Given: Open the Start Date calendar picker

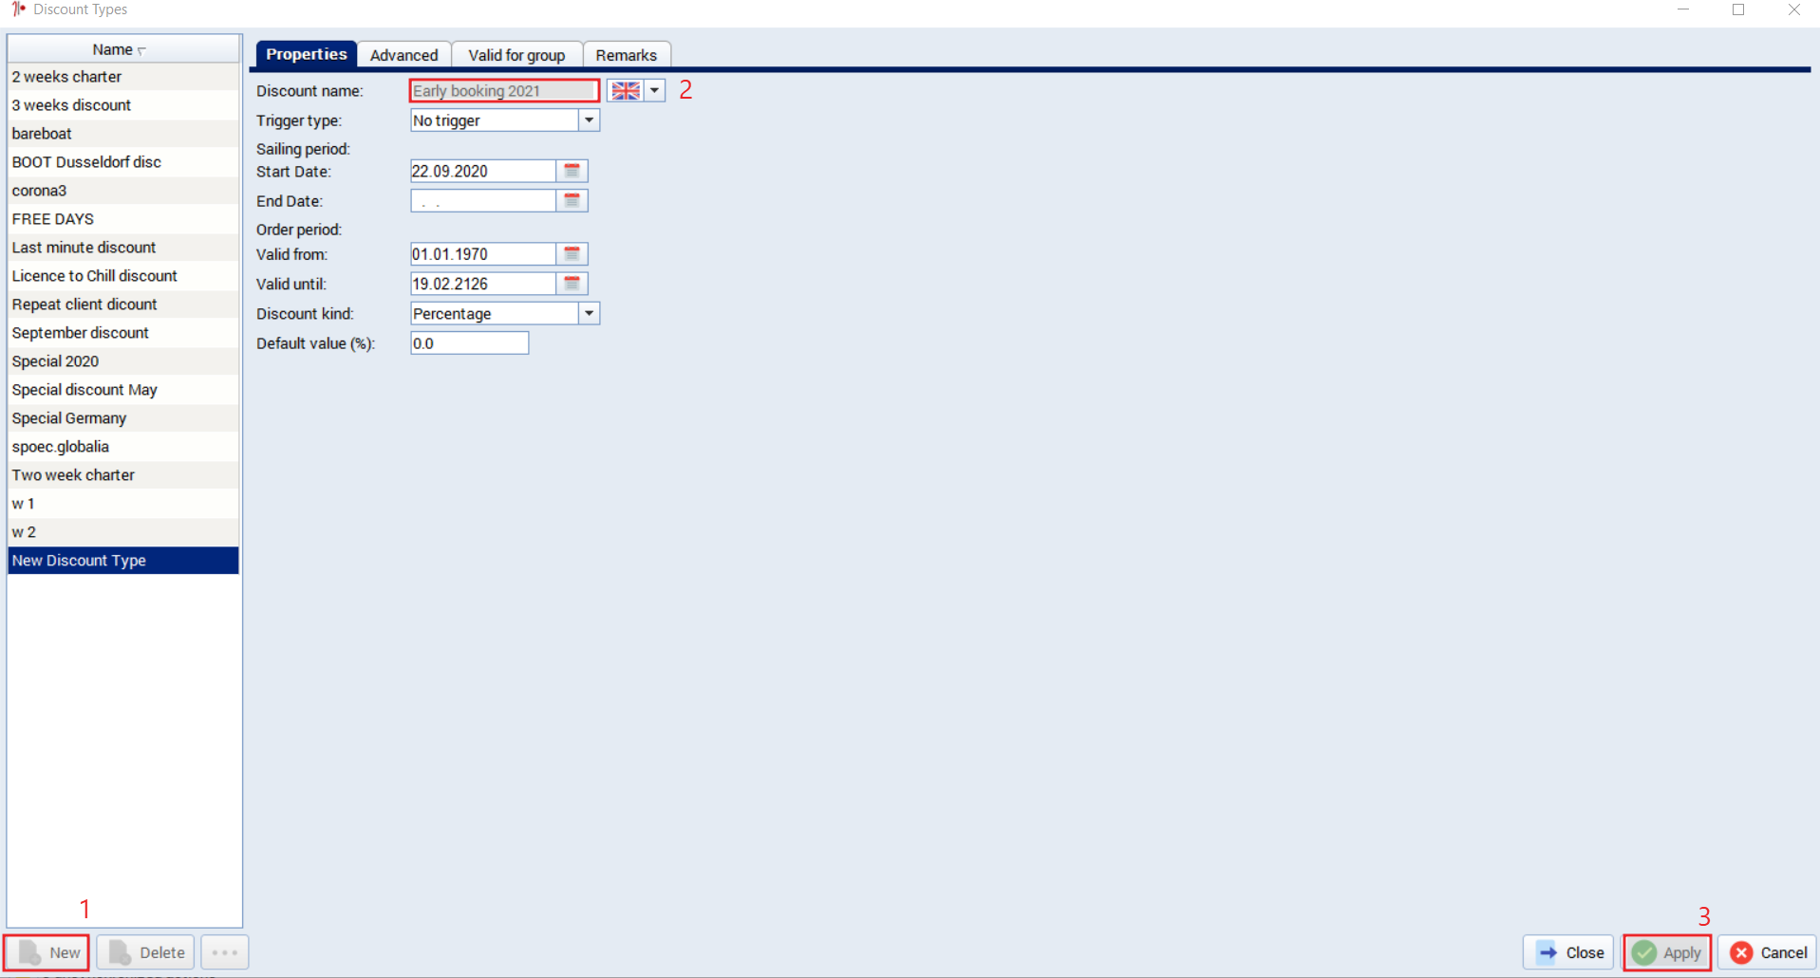Looking at the screenshot, I should coord(572,171).
